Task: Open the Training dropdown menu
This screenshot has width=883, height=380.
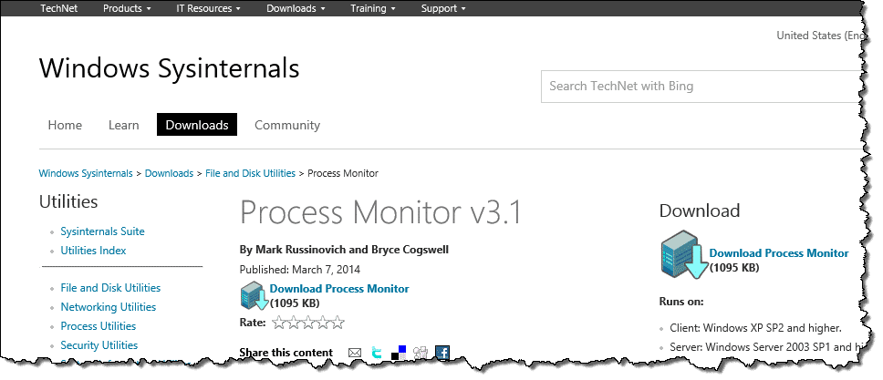Action: point(373,9)
